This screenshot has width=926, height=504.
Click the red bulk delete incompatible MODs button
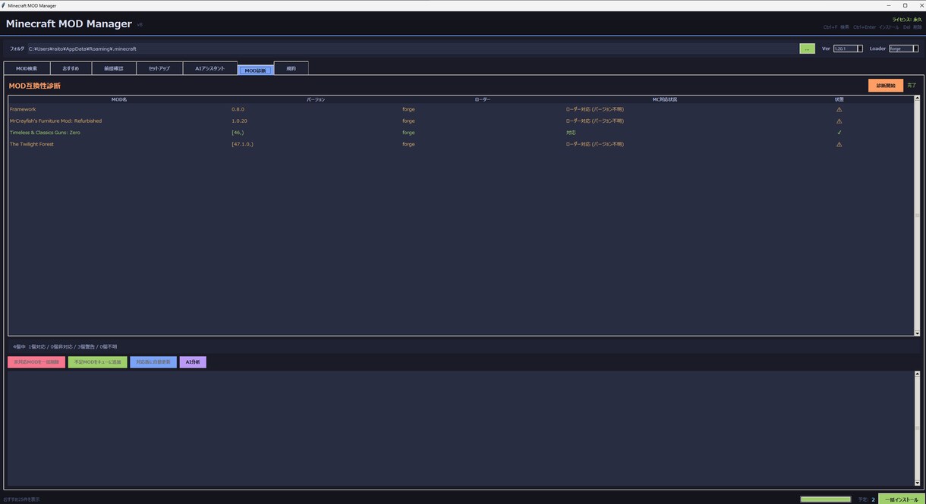36,362
